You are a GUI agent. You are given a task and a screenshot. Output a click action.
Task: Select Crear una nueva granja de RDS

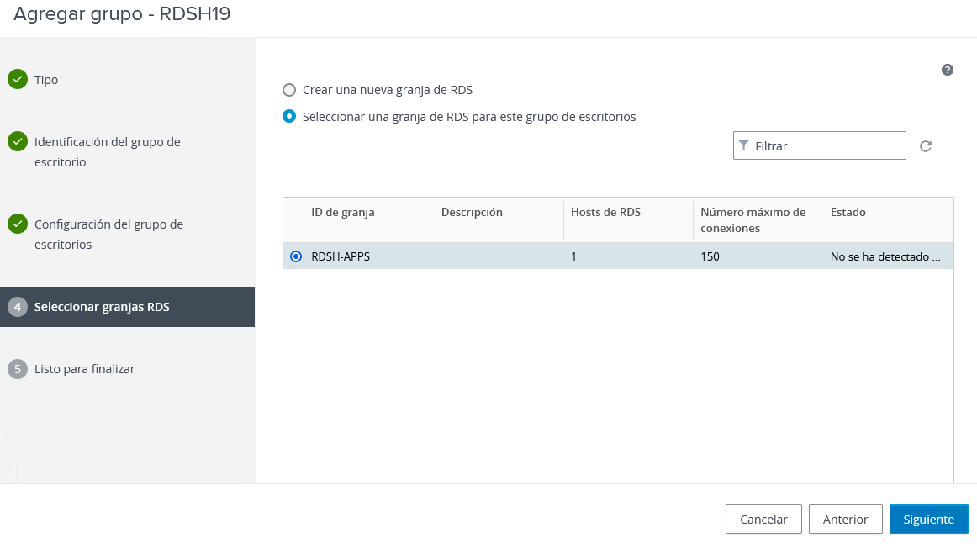click(289, 90)
